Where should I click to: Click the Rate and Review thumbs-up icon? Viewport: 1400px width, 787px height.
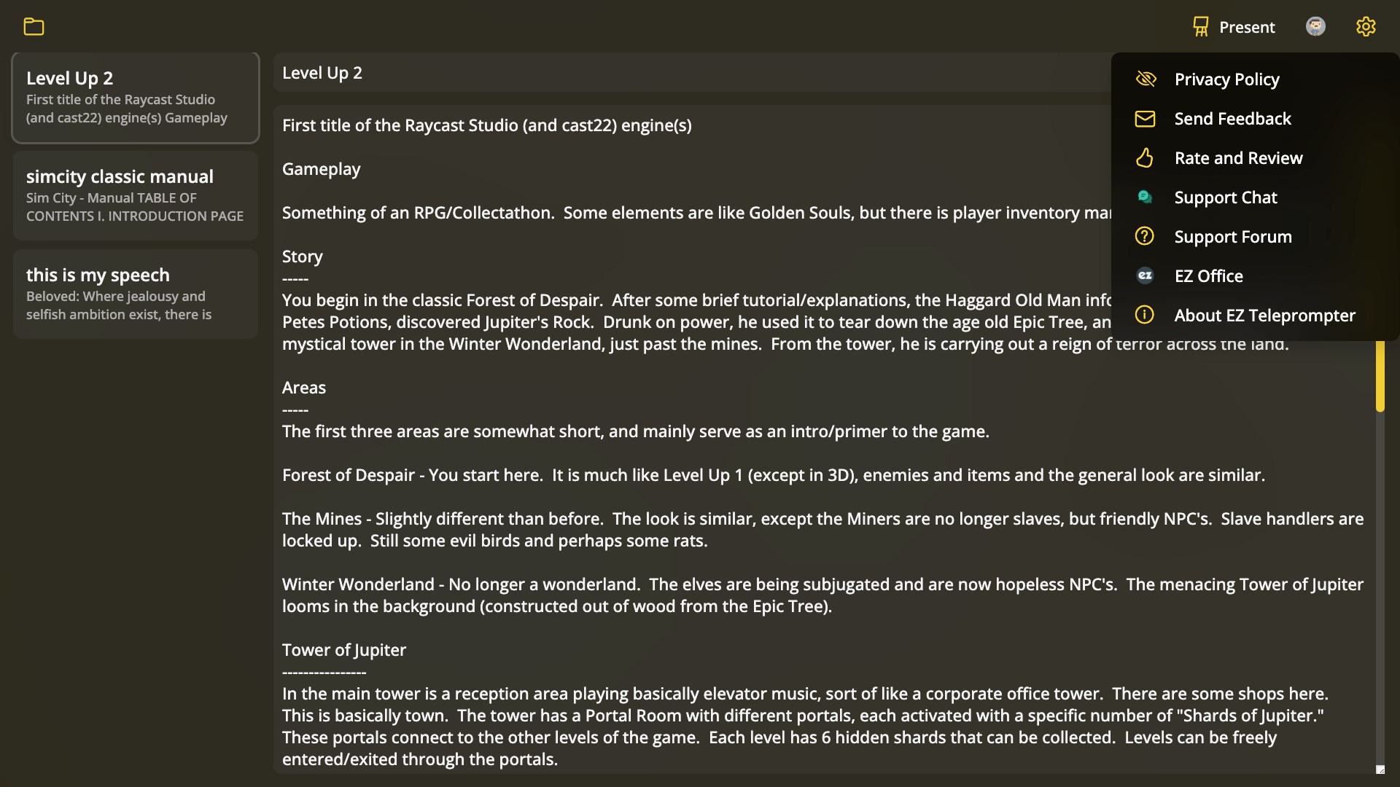click(1146, 158)
